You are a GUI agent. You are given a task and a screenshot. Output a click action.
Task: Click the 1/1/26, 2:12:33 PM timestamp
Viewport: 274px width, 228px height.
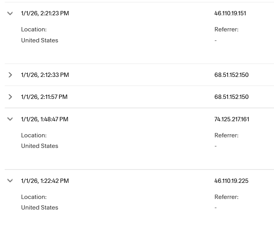point(45,75)
